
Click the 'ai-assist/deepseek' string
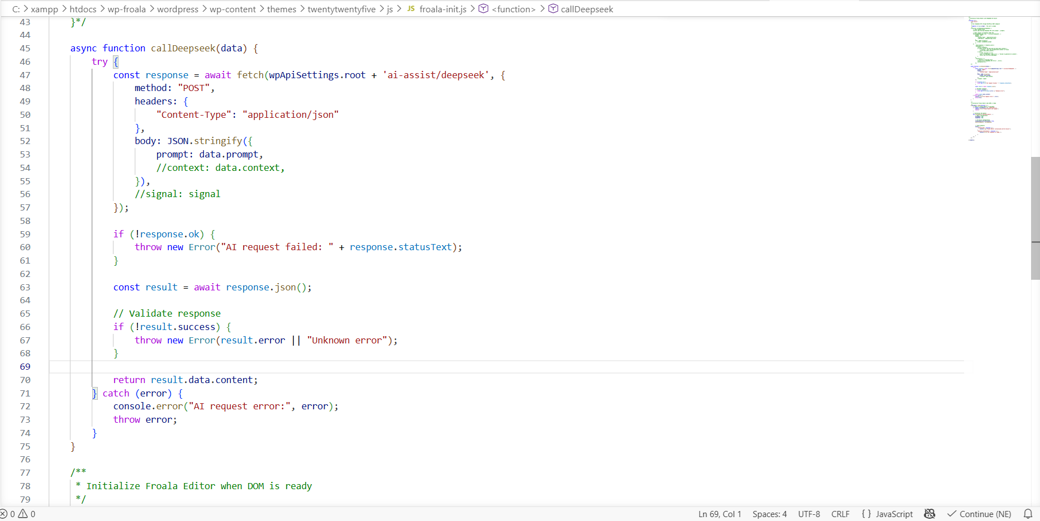(x=436, y=75)
